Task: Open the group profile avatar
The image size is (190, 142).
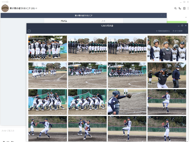Action: click(5, 8)
